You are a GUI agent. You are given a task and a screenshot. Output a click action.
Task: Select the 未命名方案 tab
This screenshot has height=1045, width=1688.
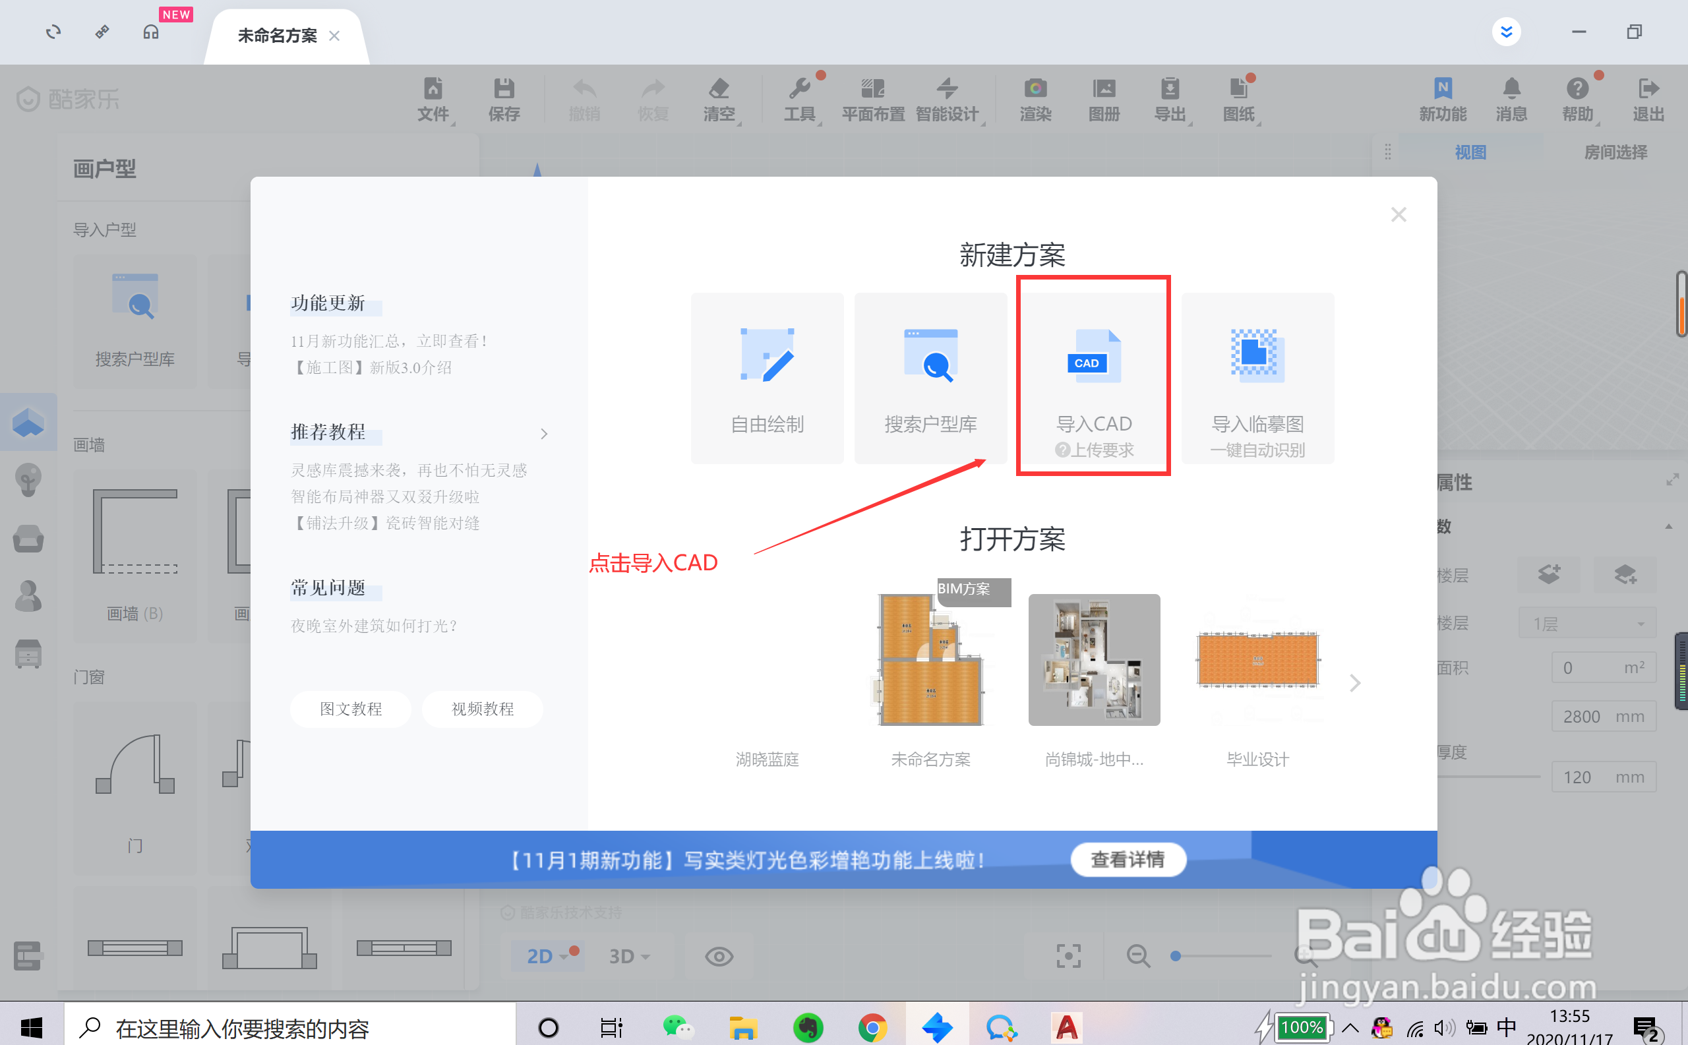pos(277,36)
